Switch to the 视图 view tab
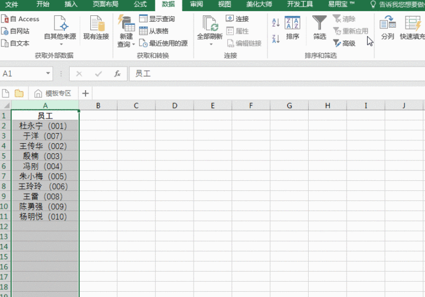 (x=225, y=4)
